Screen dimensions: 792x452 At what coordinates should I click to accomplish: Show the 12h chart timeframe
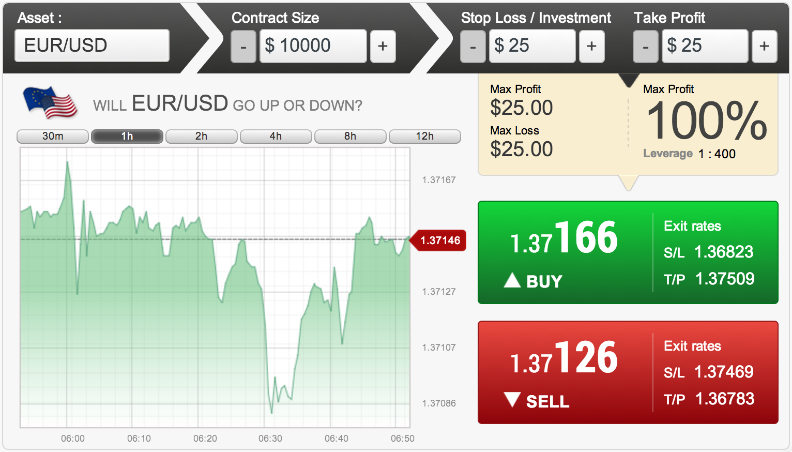pos(424,136)
